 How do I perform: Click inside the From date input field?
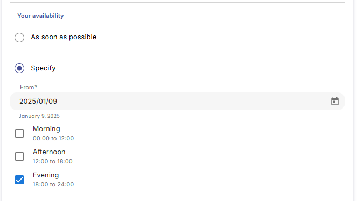coord(177,101)
